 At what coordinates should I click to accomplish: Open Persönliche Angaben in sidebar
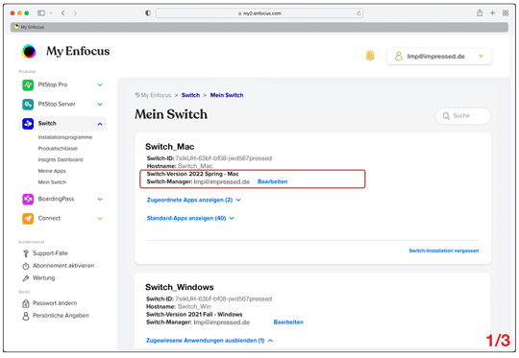pos(61,316)
